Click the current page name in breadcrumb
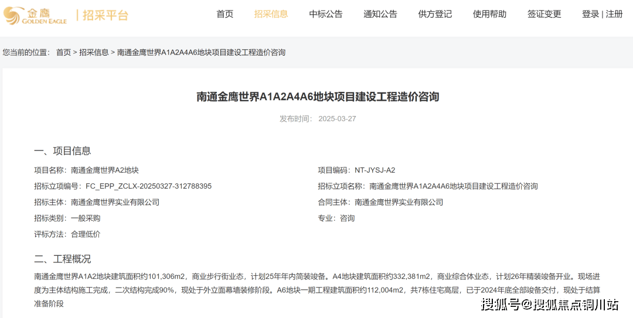 coord(201,53)
